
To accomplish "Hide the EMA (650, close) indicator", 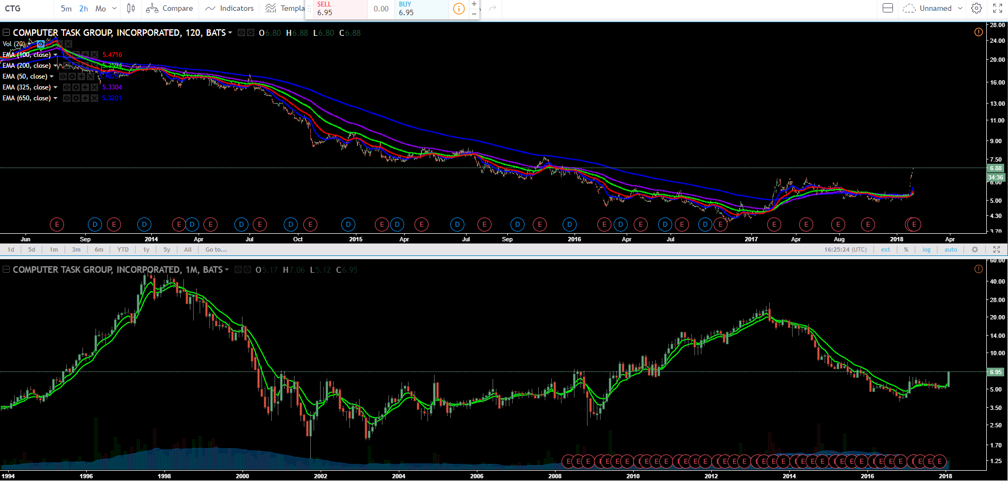I will pos(67,98).
